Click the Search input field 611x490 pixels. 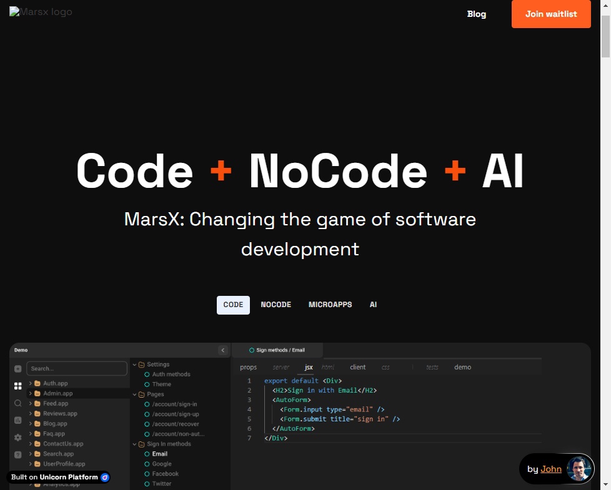76,368
